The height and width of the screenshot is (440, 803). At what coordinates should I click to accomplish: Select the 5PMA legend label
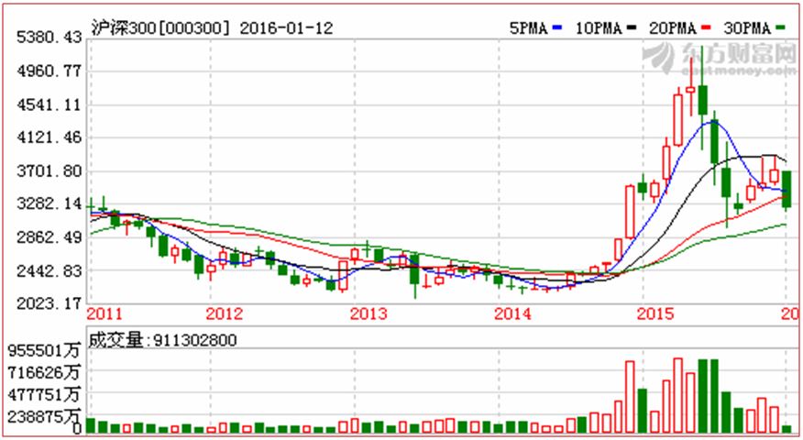[x=529, y=27]
